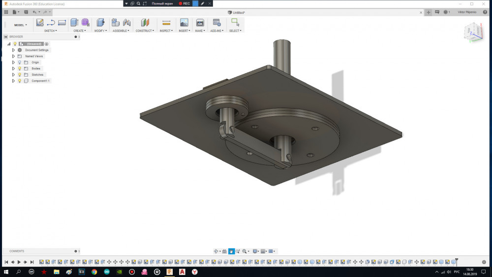Viewport: 492px width, 277px height.
Task: Expand the Named Views tree node
Action: 14,56
